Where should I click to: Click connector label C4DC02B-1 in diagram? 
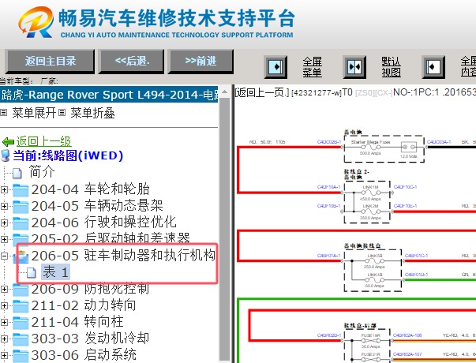(x=329, y=142)
